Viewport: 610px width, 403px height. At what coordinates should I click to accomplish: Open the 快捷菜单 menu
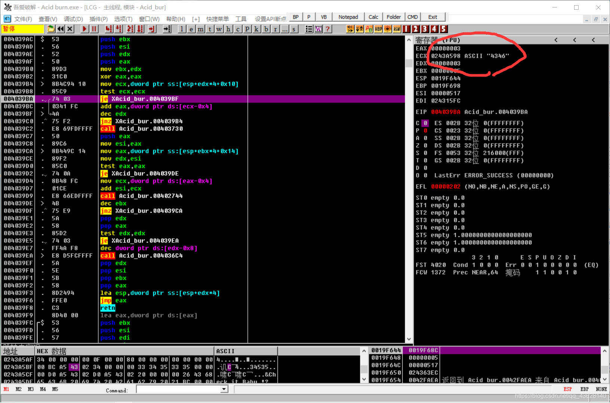pos(218,19)
